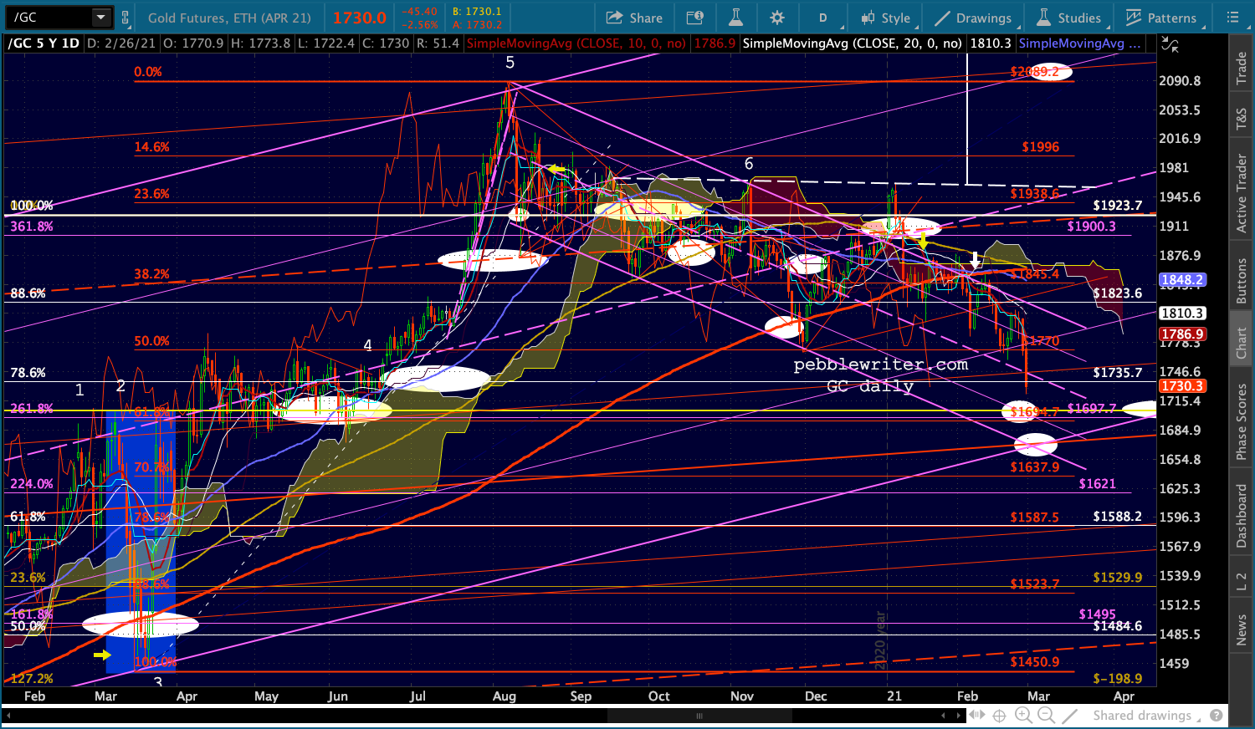Click the Share button
Image resolution: width=1255 pixels, height=729 pixels.
tap(634, 18)
